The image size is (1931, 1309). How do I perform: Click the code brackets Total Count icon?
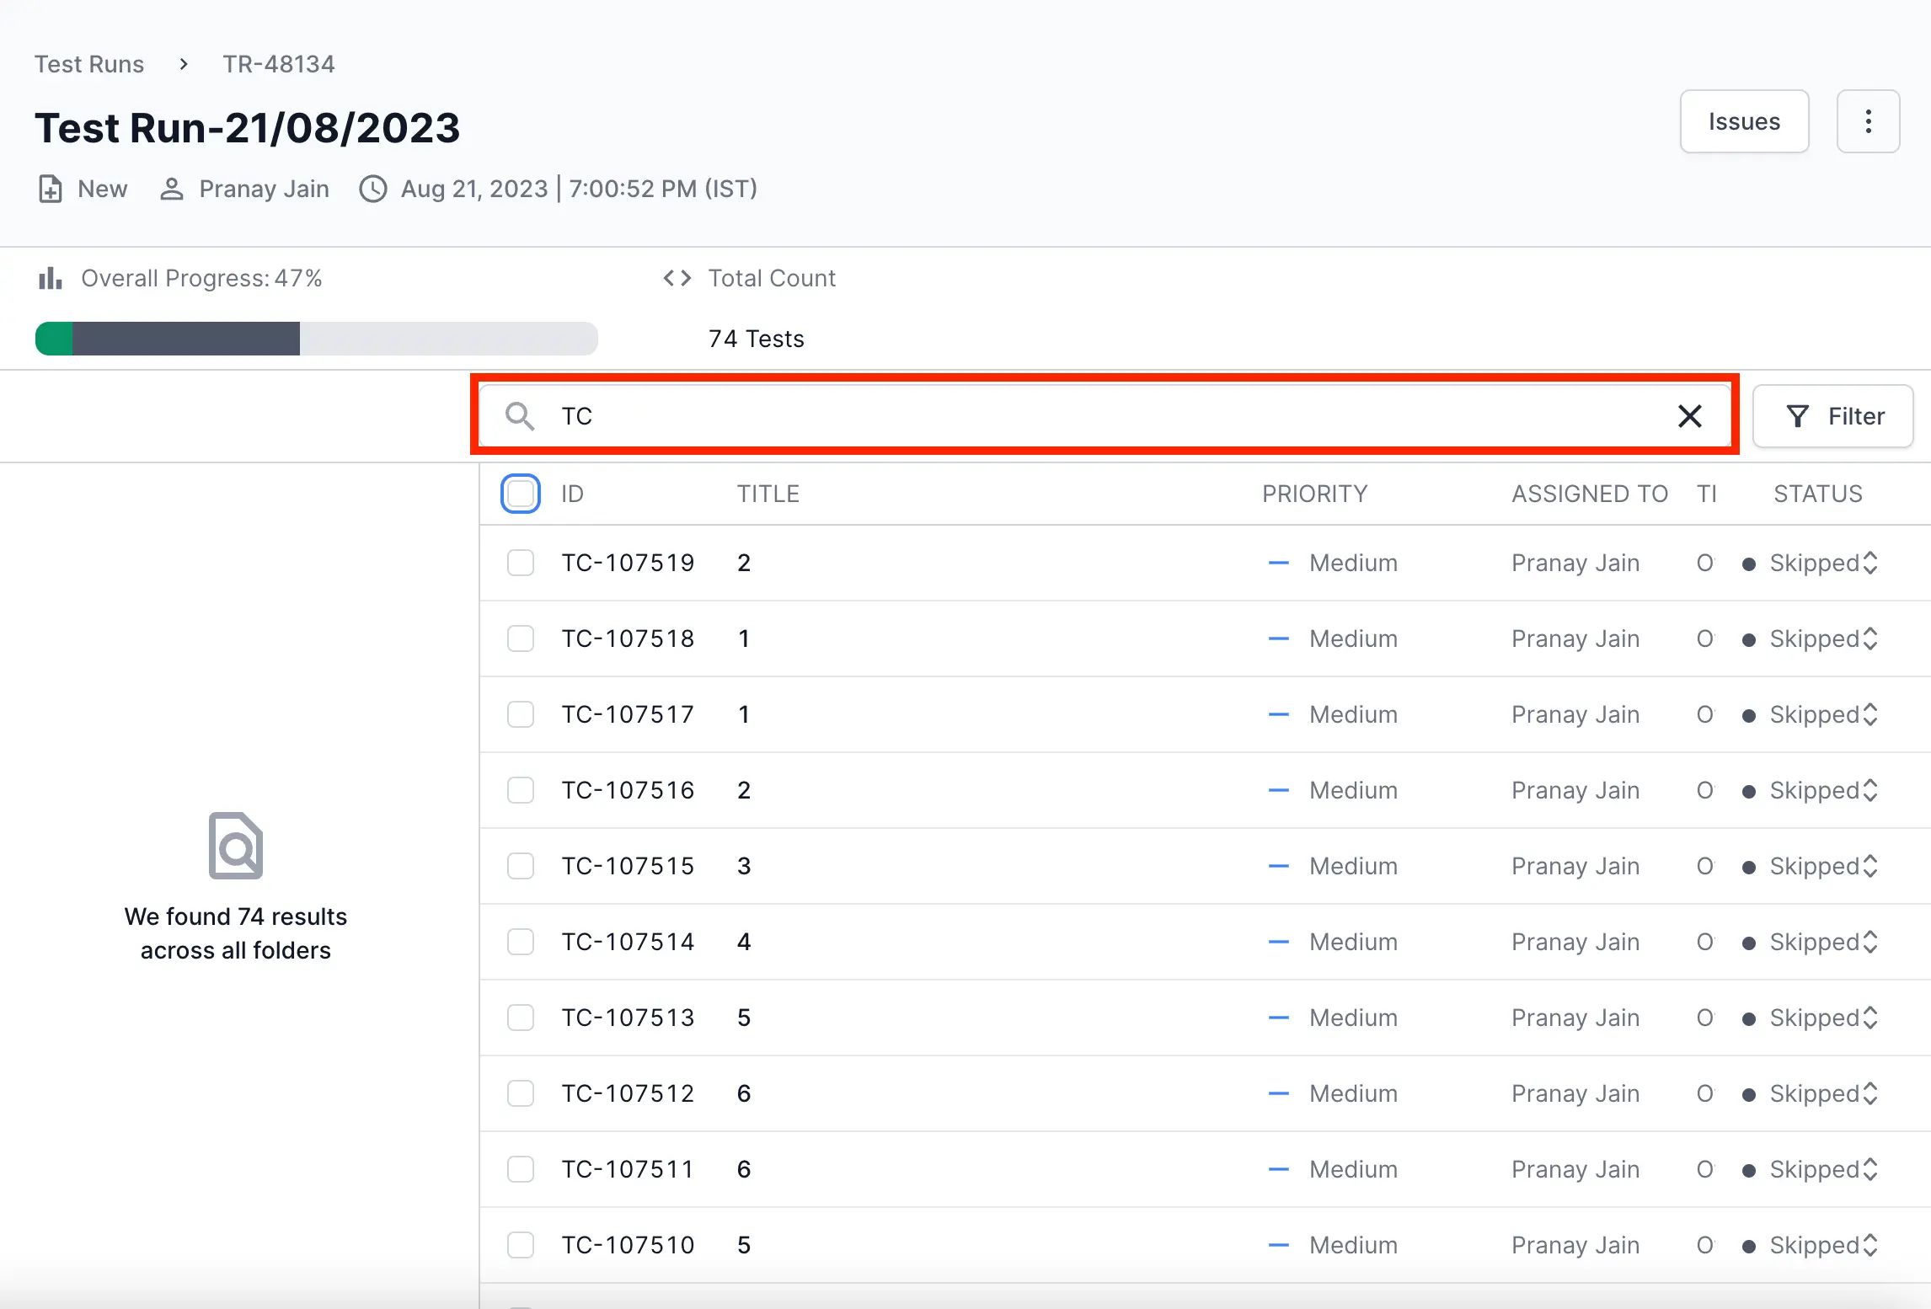click(x=677, y=278)
